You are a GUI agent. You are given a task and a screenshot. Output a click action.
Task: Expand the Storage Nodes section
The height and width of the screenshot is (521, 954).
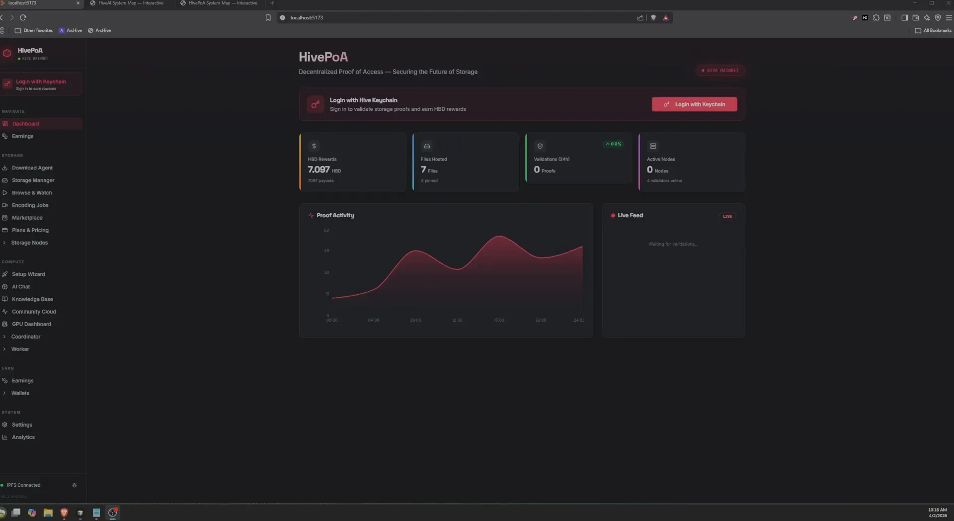click(x=29, y=243)
